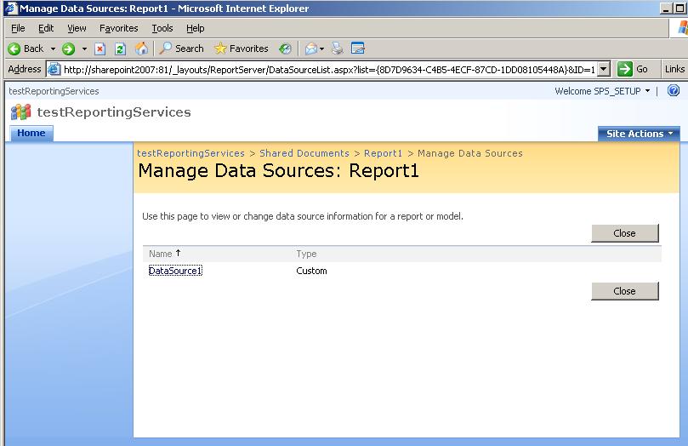
Task: Open the File menu
Action: point(18,28)
